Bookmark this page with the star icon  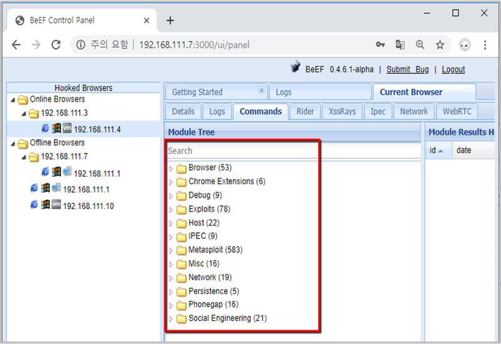440,45
